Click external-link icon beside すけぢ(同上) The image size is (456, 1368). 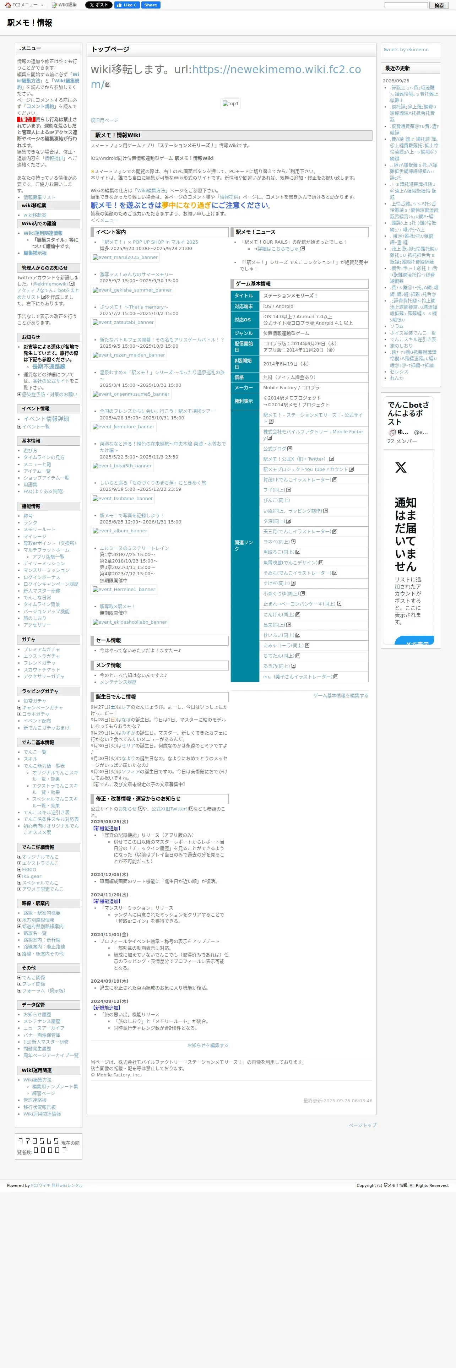pyautogui.click(x=294, y=583)
